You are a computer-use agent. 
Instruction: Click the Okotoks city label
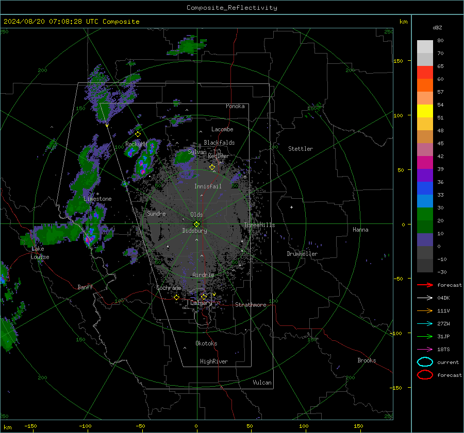click(206, 343)
